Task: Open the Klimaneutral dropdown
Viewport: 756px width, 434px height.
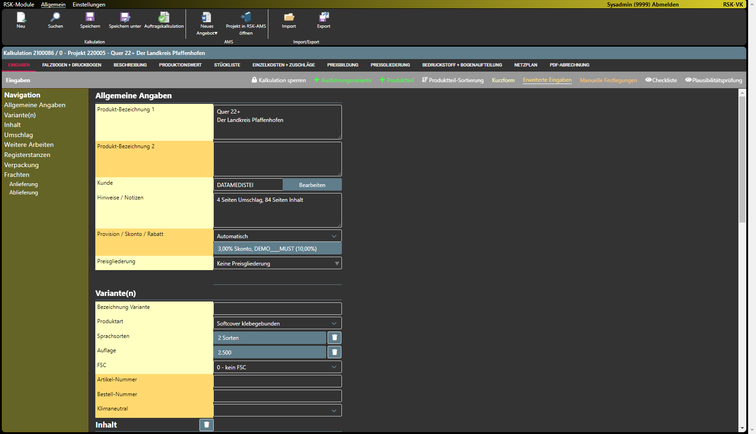Action: [278, 410]
